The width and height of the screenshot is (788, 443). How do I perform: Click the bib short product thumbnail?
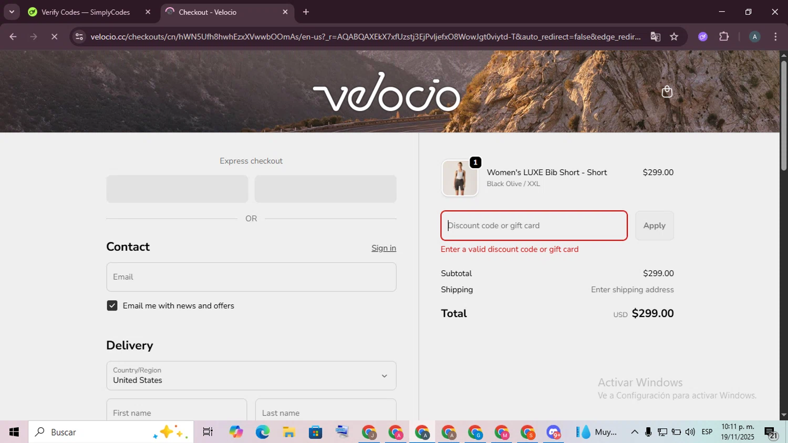[460, 178]
